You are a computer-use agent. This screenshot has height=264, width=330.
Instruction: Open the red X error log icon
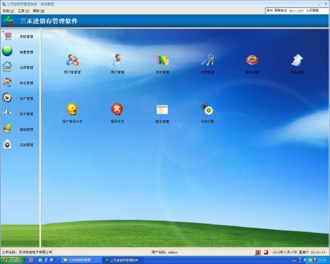(117, 109)
